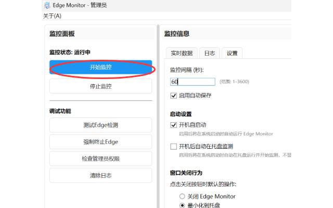
Task: Click the 监控状态: 运行中 status text
Action: coord(70,52)
